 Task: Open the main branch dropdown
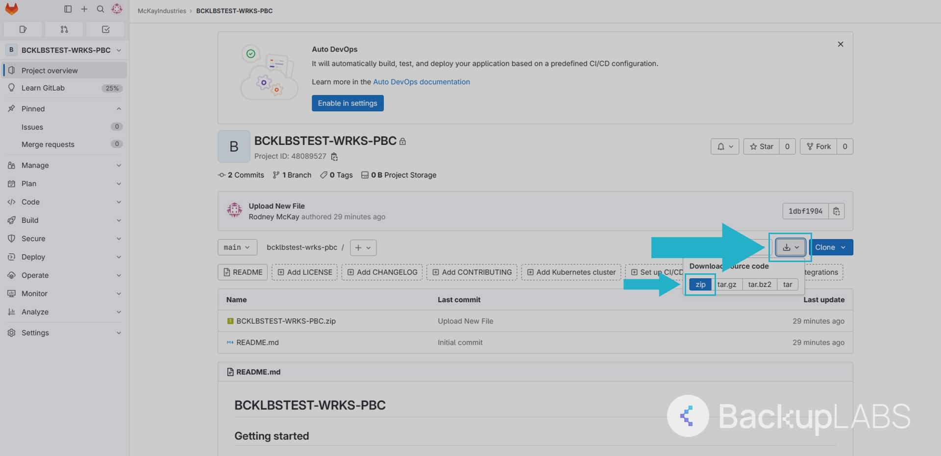click(x=237, y=247)
